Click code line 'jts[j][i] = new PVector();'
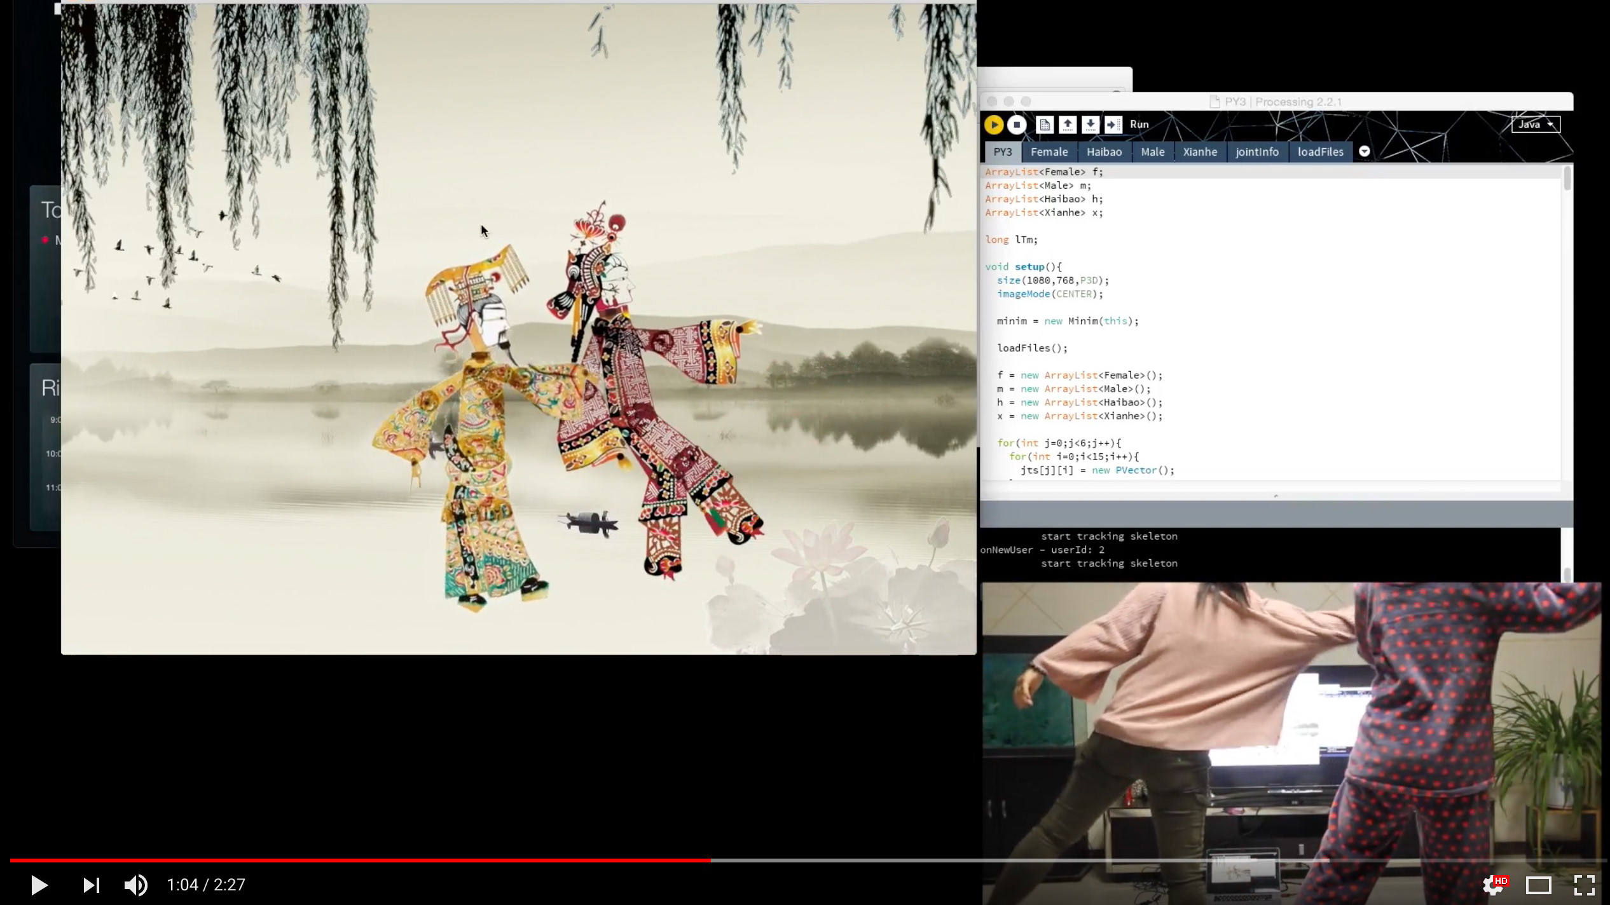 (1097, 470)
